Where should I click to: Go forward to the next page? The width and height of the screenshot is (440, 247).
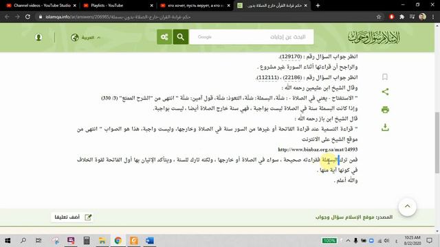[x=17, y=16]
